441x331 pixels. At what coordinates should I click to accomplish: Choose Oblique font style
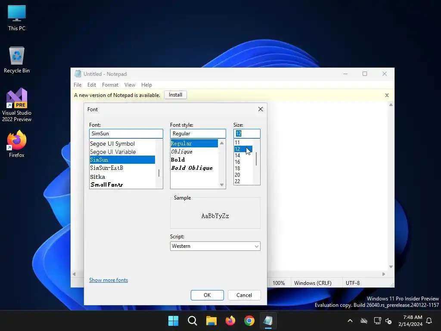pyautogui.click(x=194, y=151)
